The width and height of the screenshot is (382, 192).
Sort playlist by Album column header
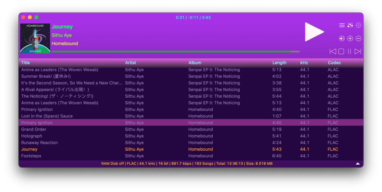(195, 63)
